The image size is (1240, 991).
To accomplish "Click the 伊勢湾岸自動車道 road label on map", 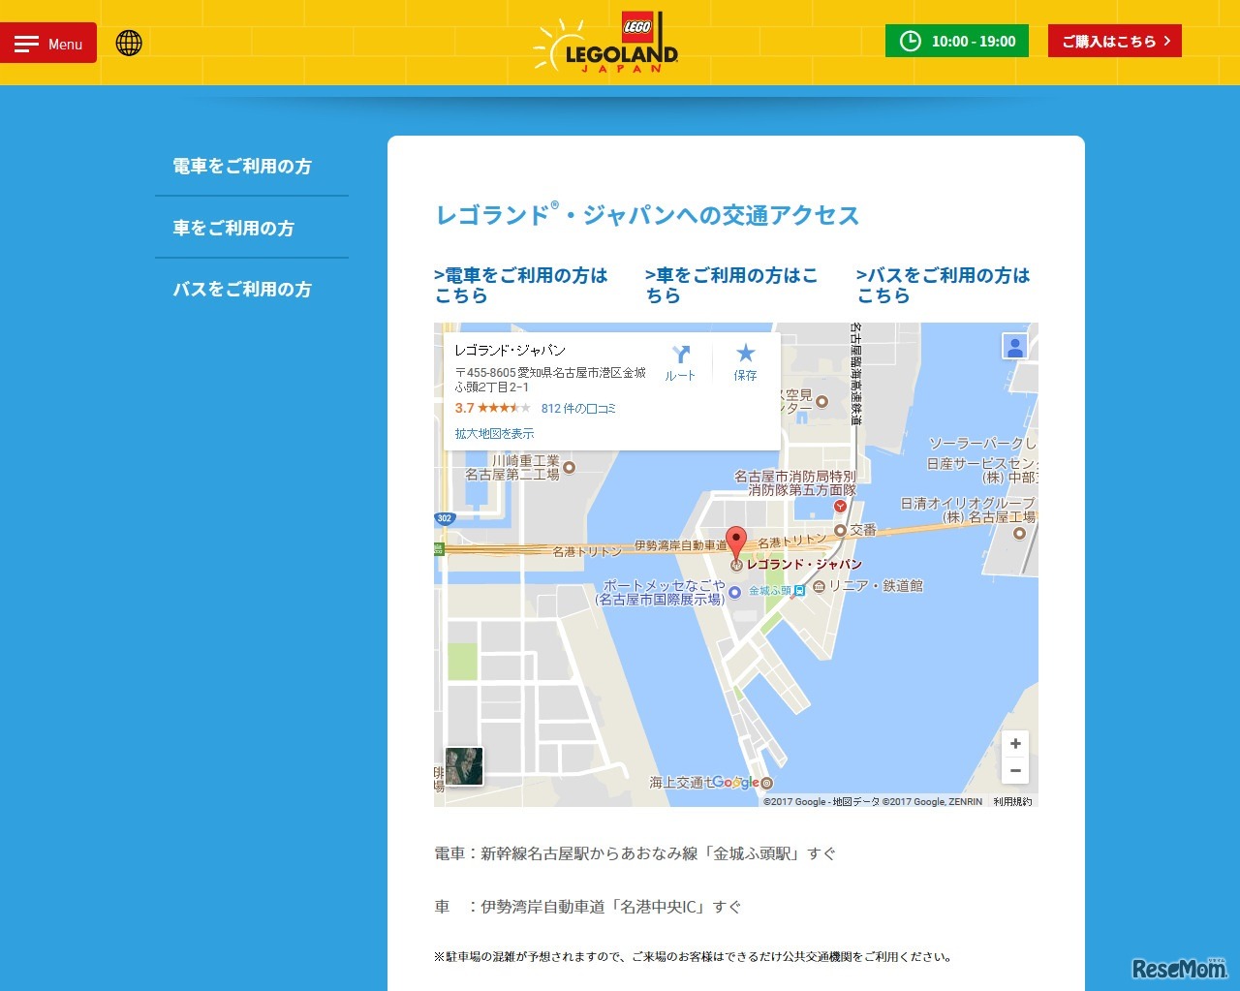I will pyautogui.click(x=680, y=546).
